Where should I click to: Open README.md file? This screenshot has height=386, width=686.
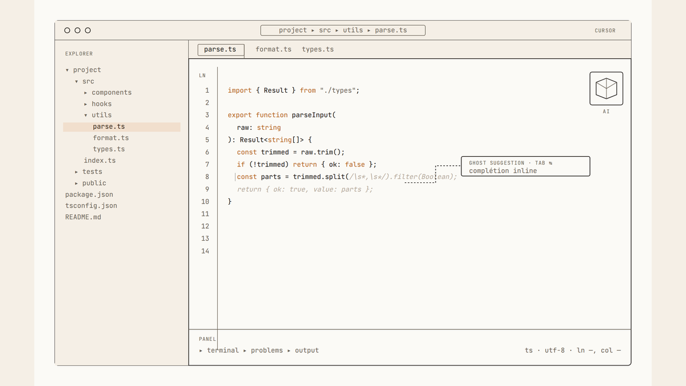(x=83, y=217)
